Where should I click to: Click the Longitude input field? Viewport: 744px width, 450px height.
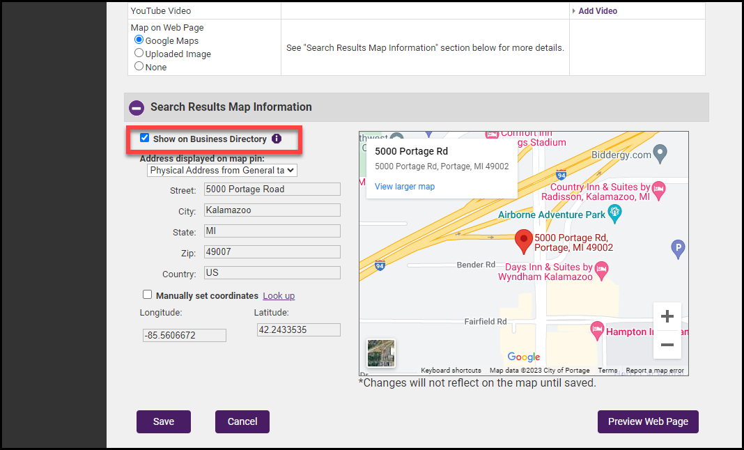tap(185, 335)
